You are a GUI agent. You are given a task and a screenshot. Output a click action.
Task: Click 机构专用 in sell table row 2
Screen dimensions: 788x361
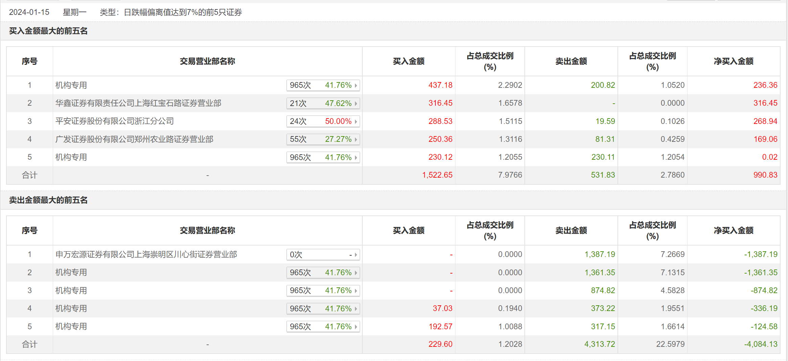(71, 273)
